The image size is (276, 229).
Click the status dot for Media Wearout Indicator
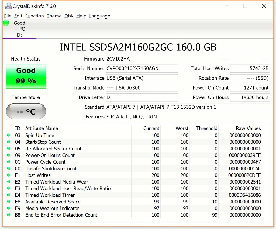tap(9, 208)
